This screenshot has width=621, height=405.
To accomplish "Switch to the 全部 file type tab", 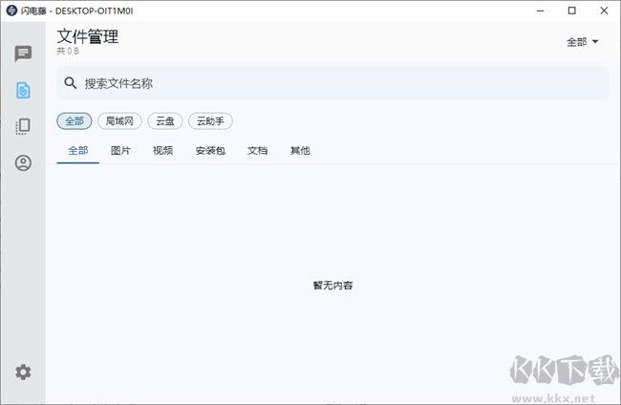I will pos(78,150).
